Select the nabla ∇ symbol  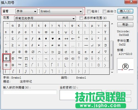106,52
